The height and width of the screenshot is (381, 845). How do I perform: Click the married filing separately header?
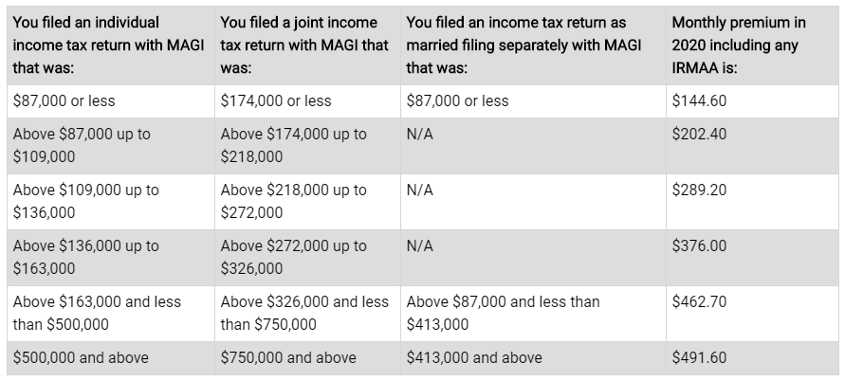533,45
